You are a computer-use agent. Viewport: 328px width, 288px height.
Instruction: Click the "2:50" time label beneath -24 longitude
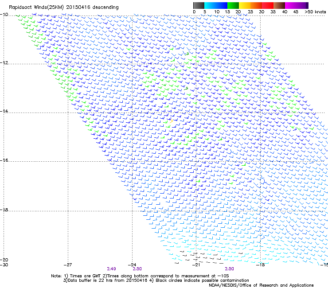[x=137, y=269]
